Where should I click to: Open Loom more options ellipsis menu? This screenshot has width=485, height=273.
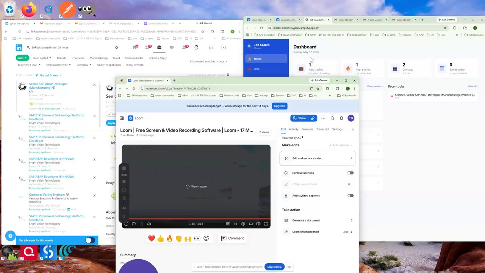[x=323, y=118]
